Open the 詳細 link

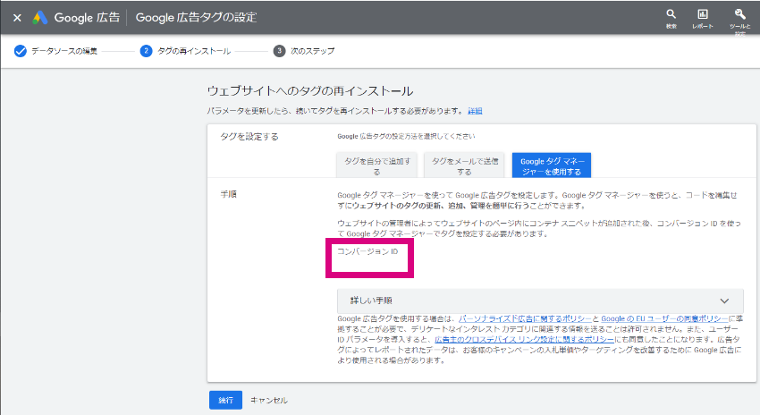[475, 111]
